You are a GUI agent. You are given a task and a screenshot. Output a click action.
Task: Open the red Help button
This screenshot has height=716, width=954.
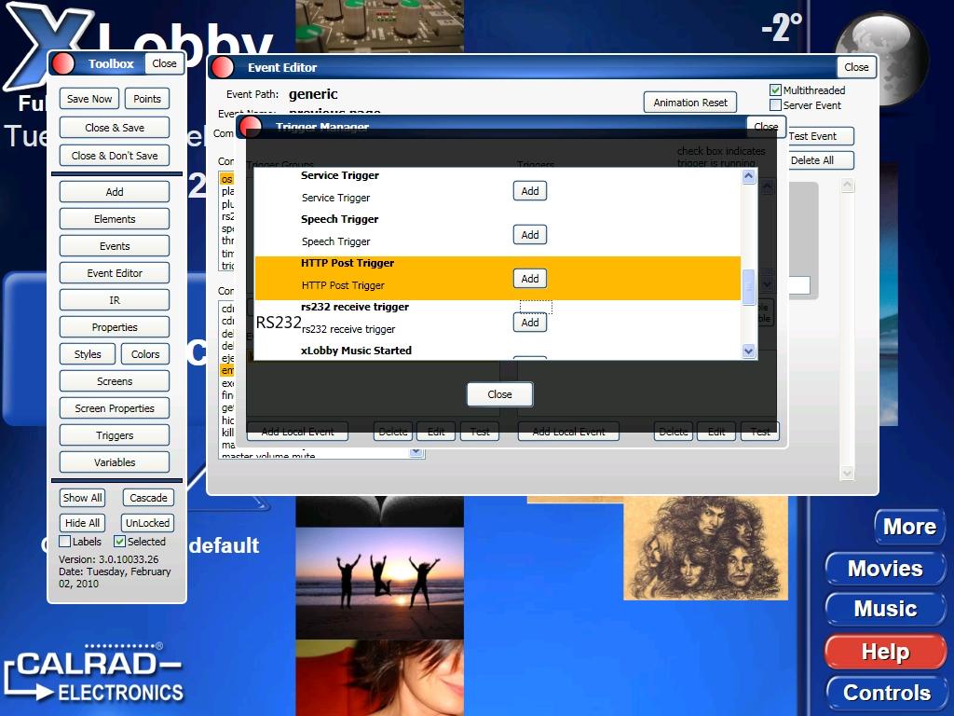(885, 652)
